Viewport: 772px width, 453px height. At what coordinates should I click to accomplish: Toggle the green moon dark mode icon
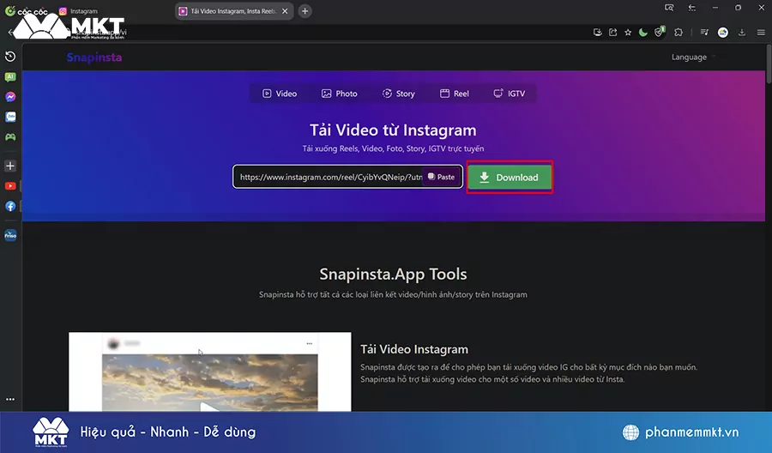click(x=643, y=33)
